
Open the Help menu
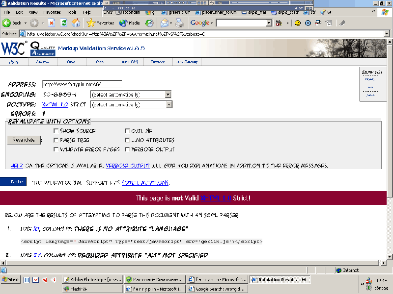(86, 12)
